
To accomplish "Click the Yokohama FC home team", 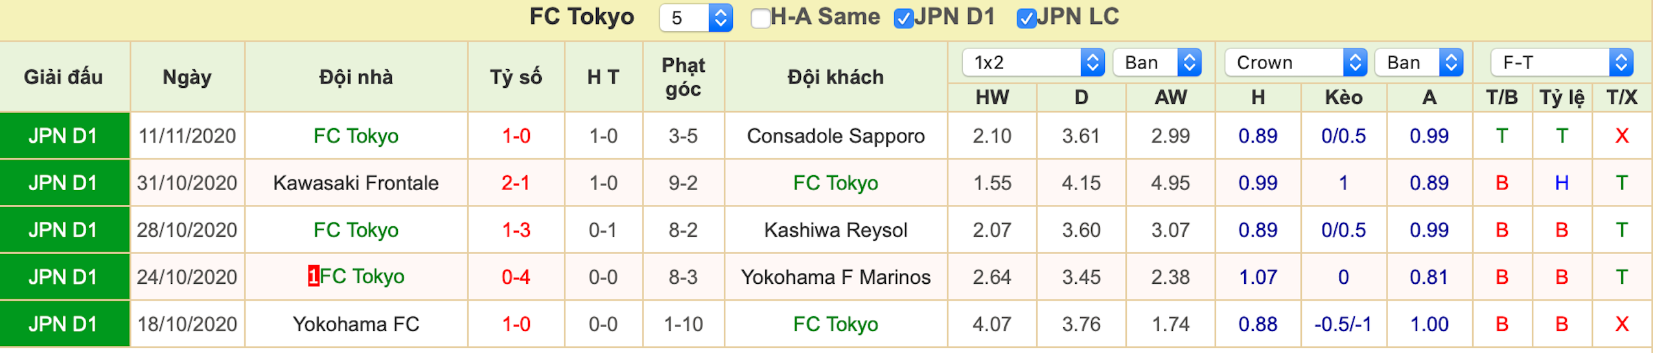I will pyautogui.click(x=356, y=325).
